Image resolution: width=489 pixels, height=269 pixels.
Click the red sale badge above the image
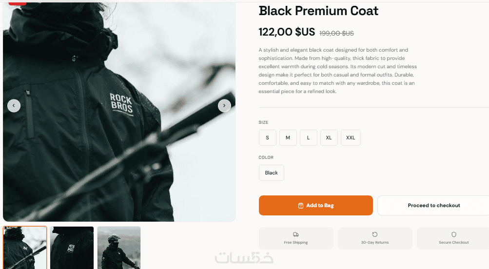tap(18, 3)
